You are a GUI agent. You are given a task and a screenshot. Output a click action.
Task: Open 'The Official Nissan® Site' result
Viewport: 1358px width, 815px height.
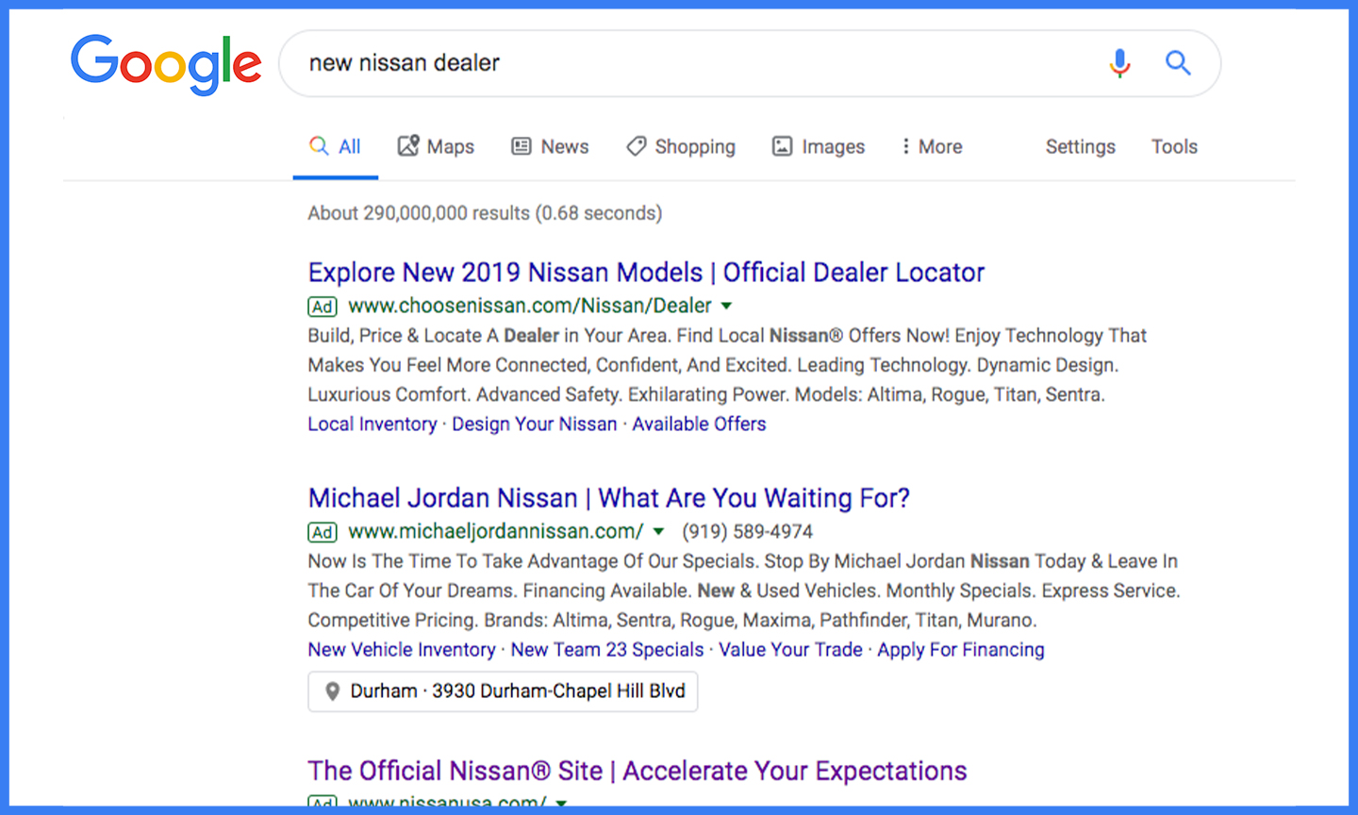point(638,771)
